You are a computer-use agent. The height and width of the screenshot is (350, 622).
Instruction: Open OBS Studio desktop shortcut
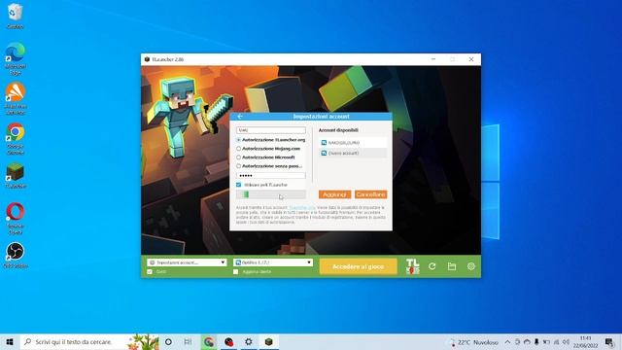16,256
